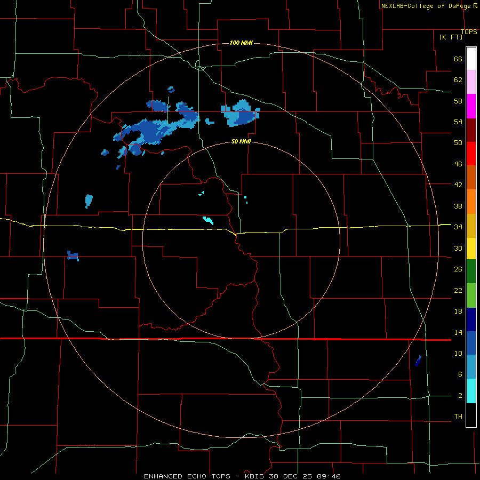The width and height of the screenshot is (480, 480).
Task: Click the 50 NMI range ring label
Action: coord(241,141)
